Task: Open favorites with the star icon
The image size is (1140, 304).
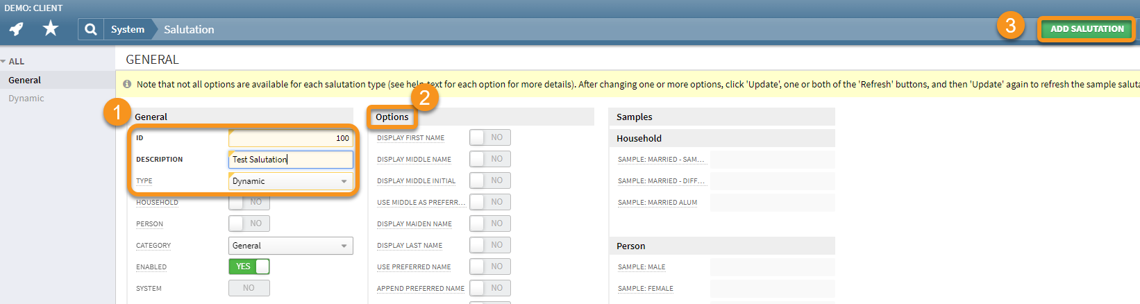Action: (x=51, y=28)
